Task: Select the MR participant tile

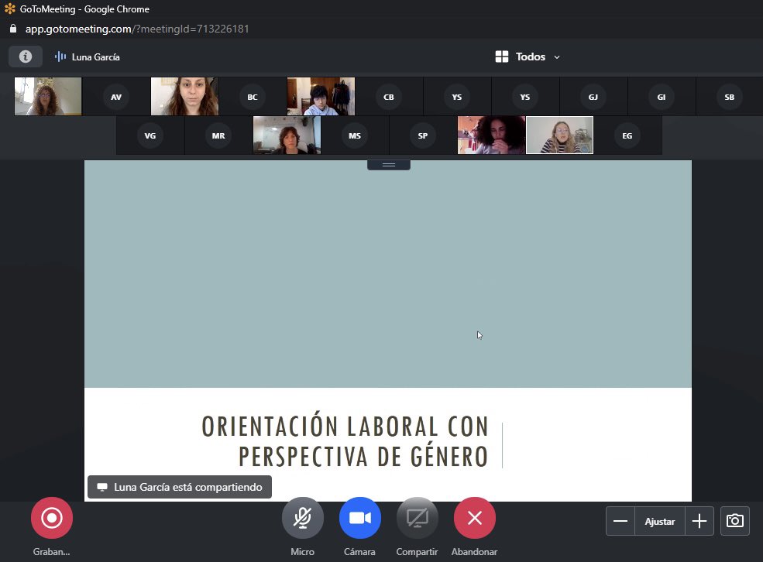Action: (x=218, y=135)
